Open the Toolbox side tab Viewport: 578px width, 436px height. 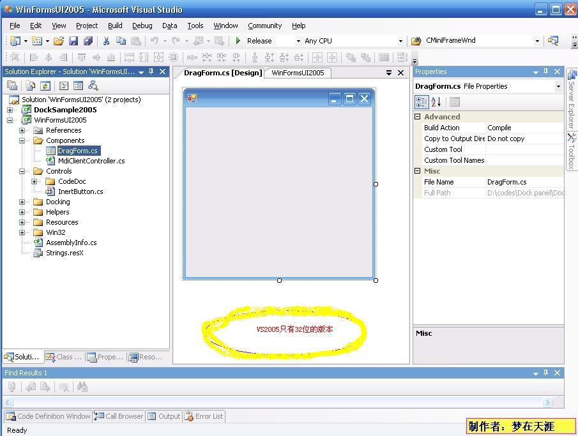pos(572,151)
